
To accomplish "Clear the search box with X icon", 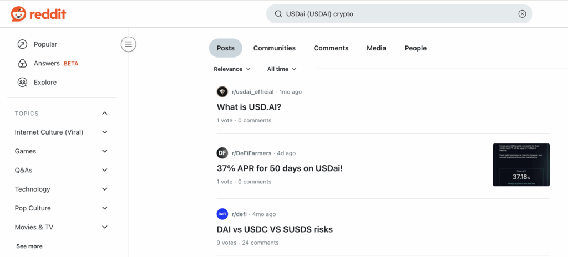I will [x=522, y=14].
